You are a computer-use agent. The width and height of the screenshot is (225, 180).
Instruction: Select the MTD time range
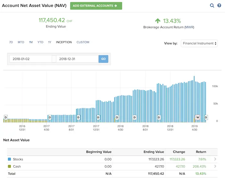(x=21, y=42)
